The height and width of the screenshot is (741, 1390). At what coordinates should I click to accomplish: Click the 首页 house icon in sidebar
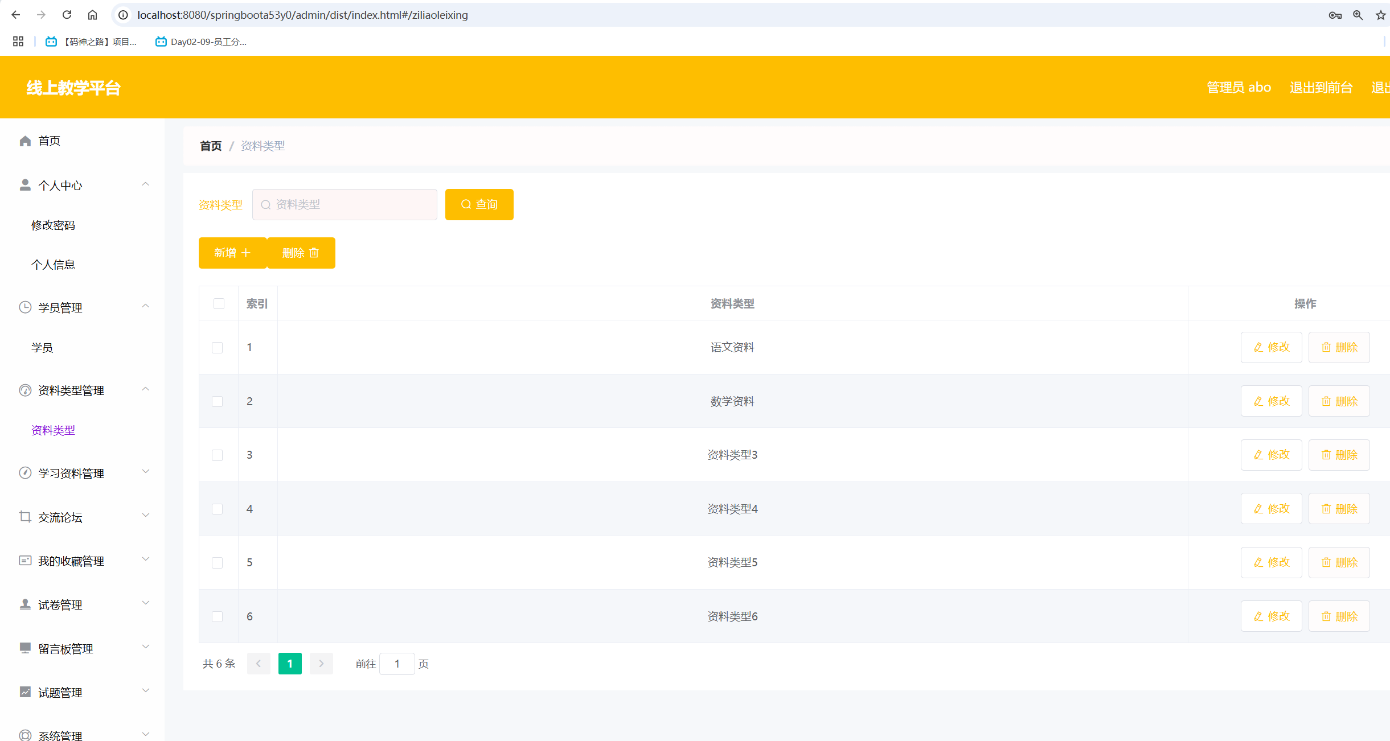pos(25,141)
